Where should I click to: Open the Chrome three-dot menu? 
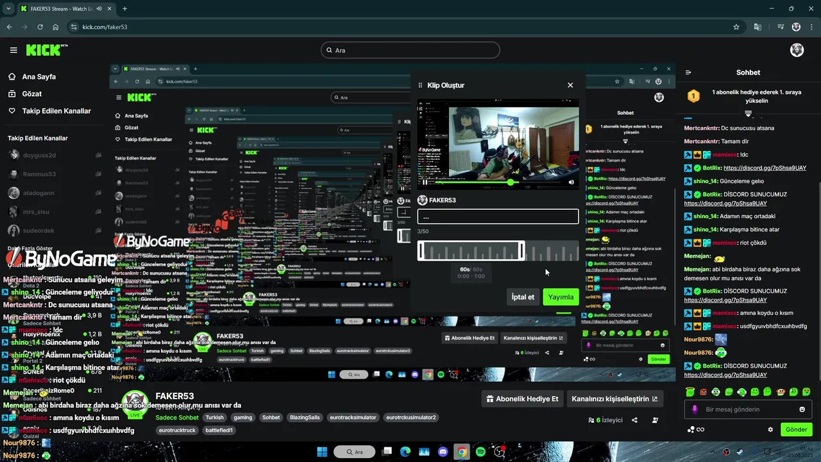pyautogui.click(x=811, y=27)
